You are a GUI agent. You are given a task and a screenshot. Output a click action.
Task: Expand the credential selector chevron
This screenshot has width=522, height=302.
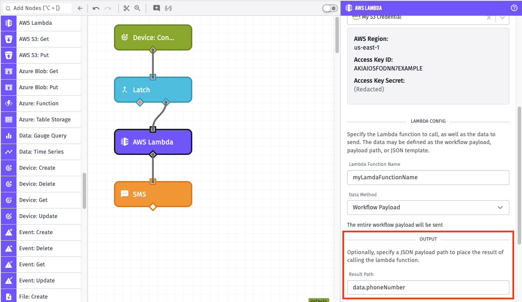click(502, 17)
